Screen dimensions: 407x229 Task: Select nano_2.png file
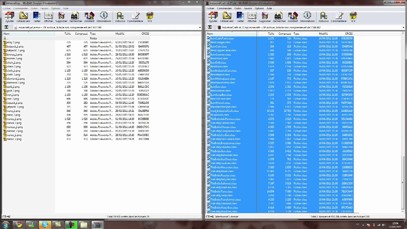pos(13,115)
